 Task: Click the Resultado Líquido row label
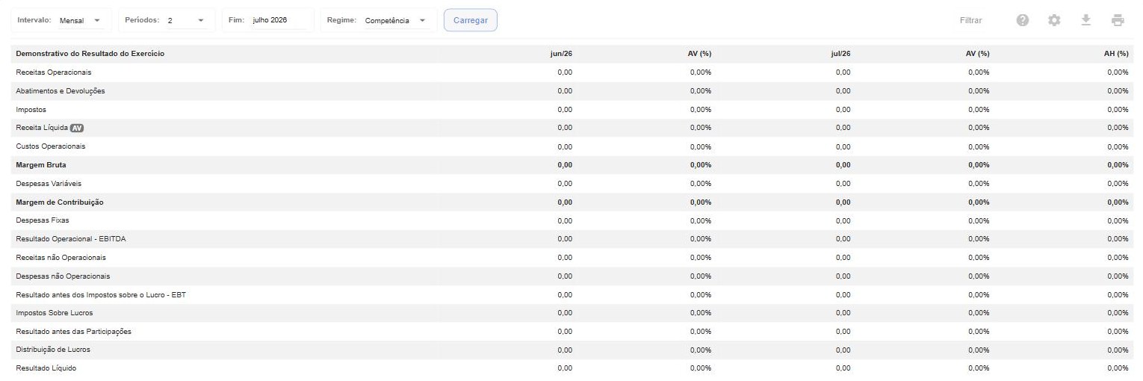[46, 368]
